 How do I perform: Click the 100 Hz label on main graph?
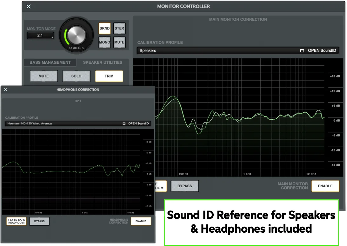click(x=184, y=174)
